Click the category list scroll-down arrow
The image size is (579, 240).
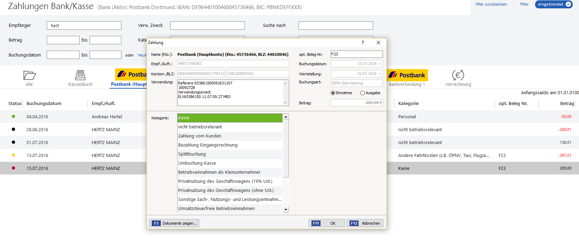[286, 210]
